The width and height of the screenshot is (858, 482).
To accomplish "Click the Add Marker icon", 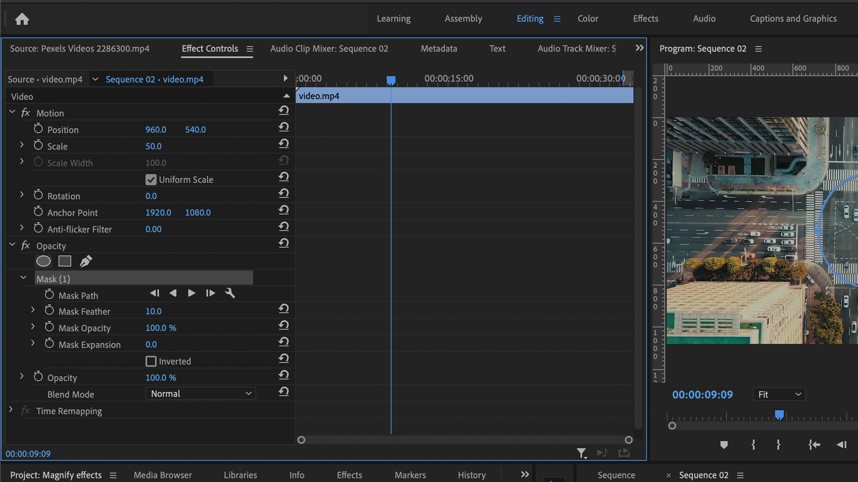I will 724,445.
